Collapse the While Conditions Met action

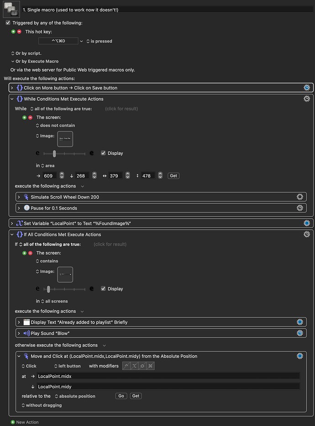pos(12,99)
